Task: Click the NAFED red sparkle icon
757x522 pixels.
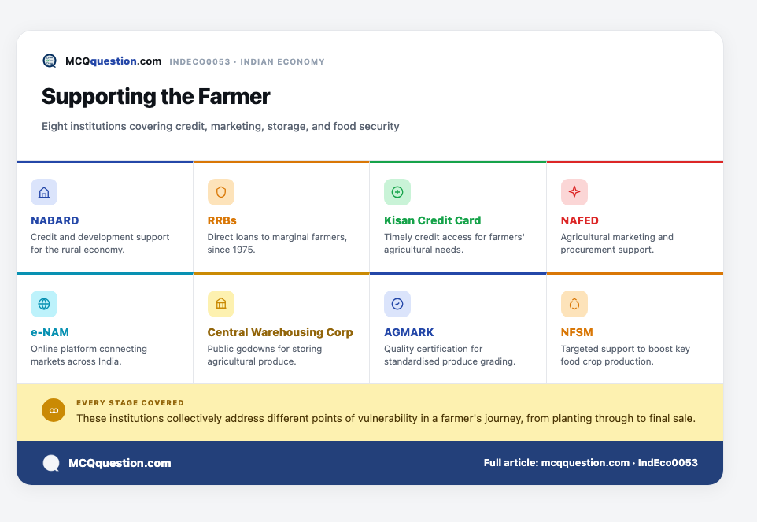Action: [574, 192]
